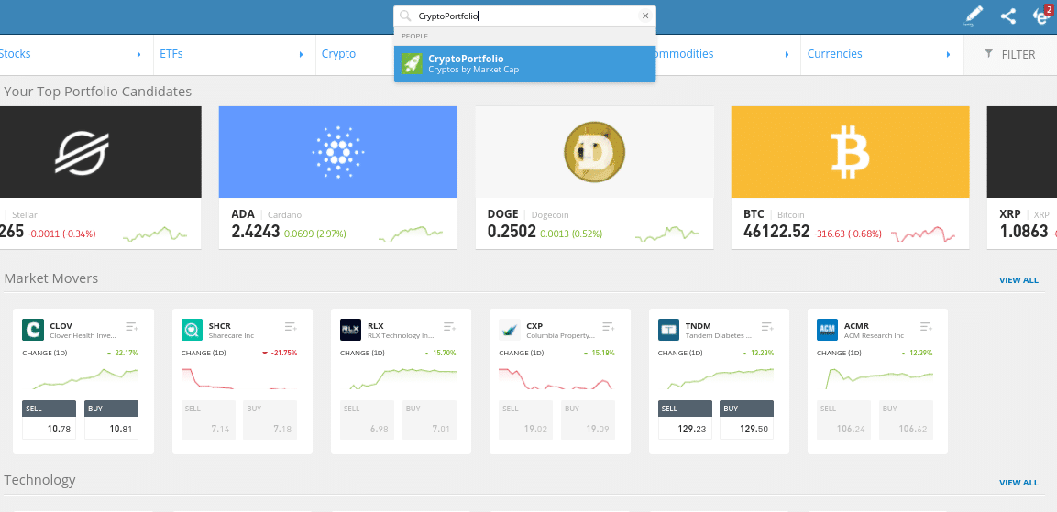Click View All for Market Movers
This screenshot has height=512, width=1057.
tap(1018, 280)
